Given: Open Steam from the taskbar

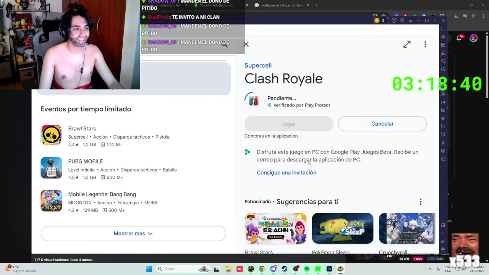Looking at the screenshot, I should [285, 269].
